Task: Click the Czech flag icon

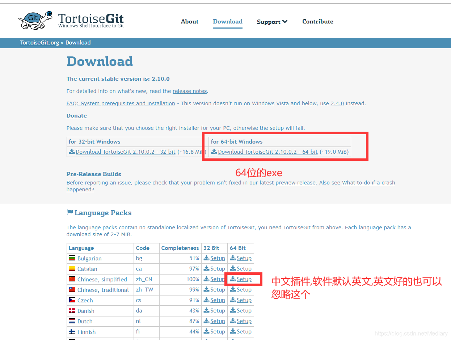Action: point(72,300)
